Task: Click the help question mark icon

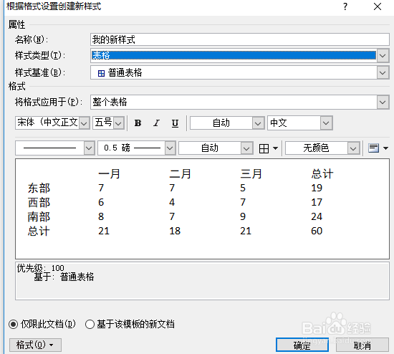Action: point(345,6)
